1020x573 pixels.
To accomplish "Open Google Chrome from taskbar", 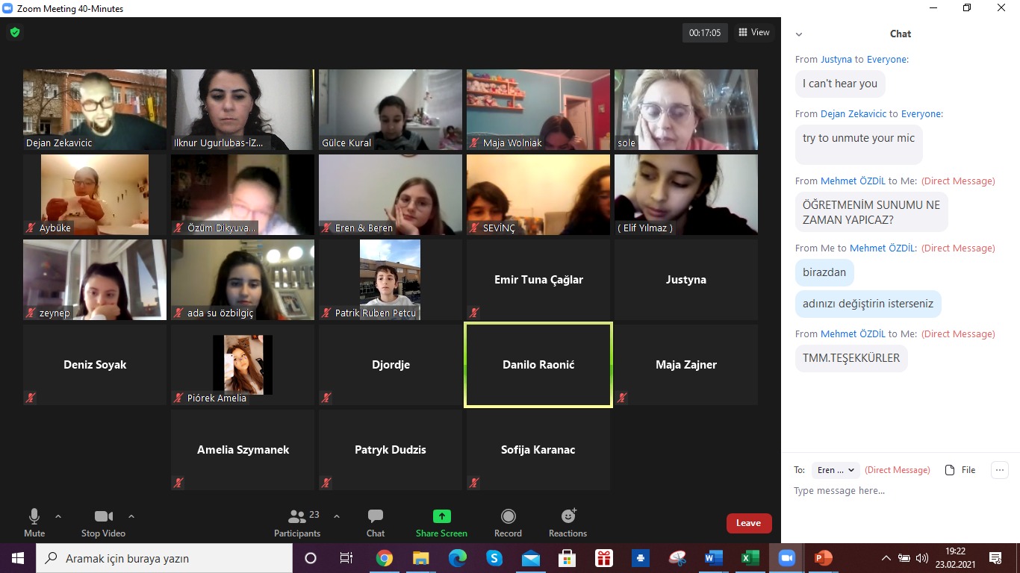I will tap(385, 558).
